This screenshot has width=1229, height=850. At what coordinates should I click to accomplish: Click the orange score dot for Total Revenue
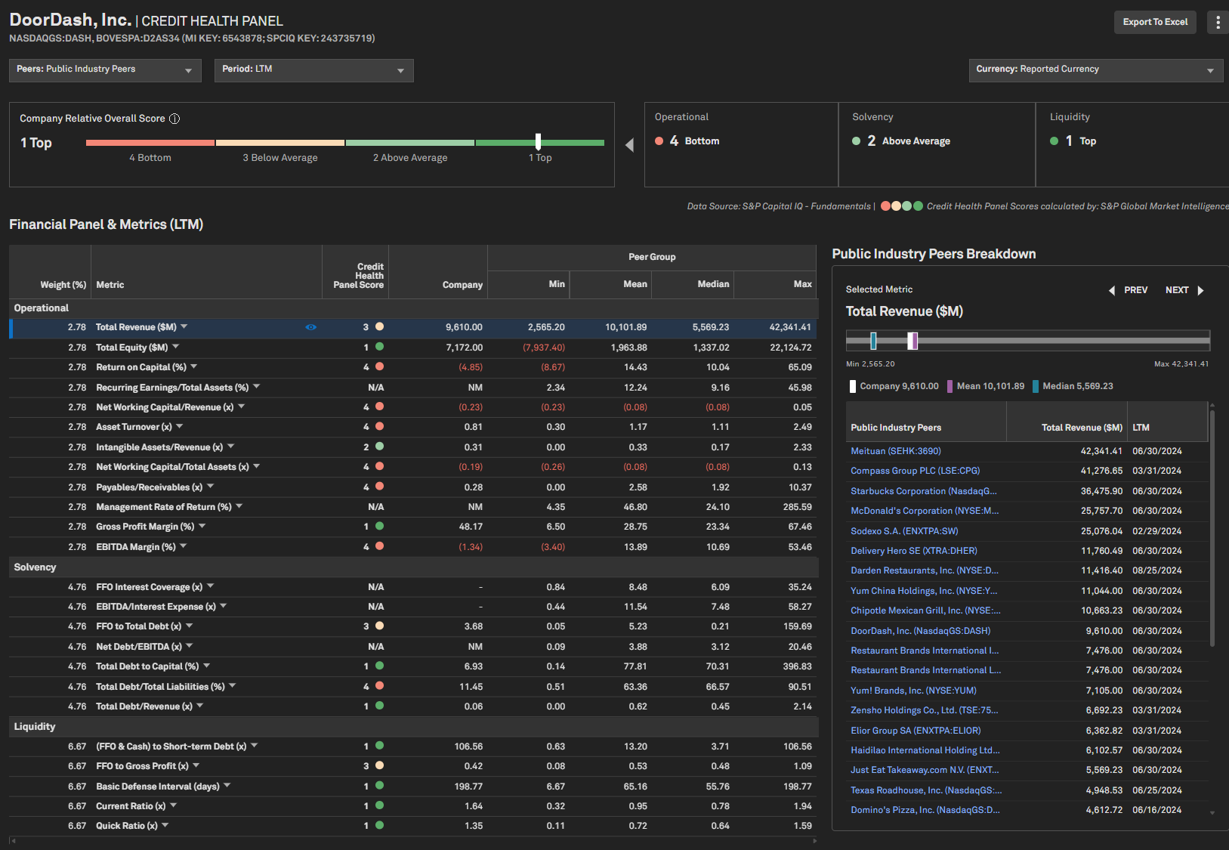[x=380, y=326]
